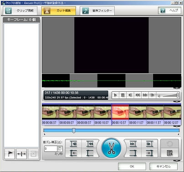
Task: Click the set-end-frame bracket button
Action: 133,153
